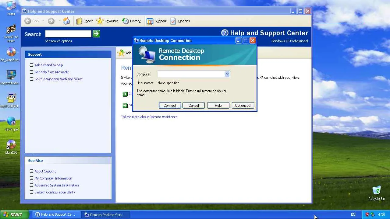Click the None specified user name text
Screen dimensions: 390x219
click(168, 83)
